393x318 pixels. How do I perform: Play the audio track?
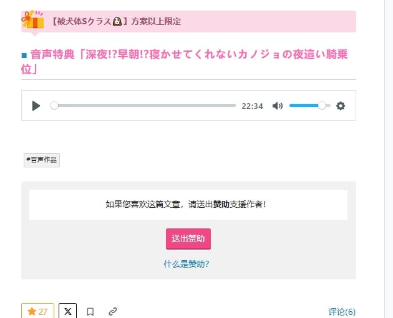pyautogui.click(x=36, y=106)
